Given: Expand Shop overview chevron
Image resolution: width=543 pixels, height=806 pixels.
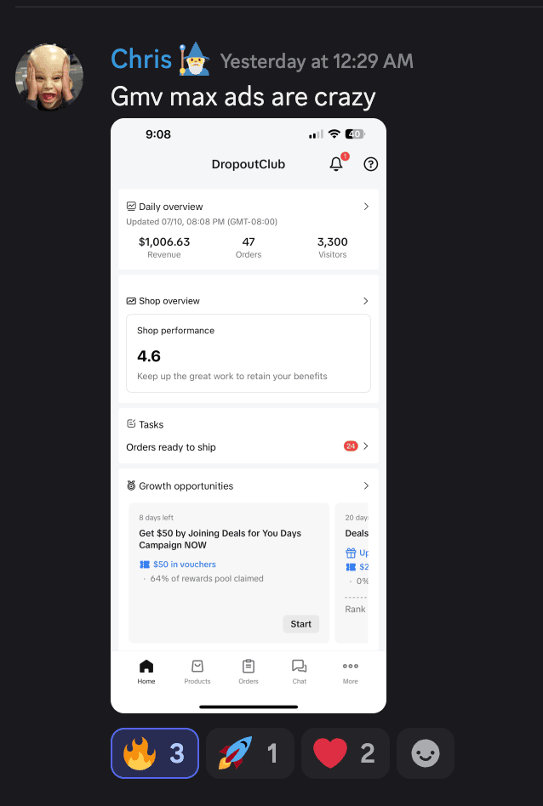Looking at the screenshot, I should point(366,301).
